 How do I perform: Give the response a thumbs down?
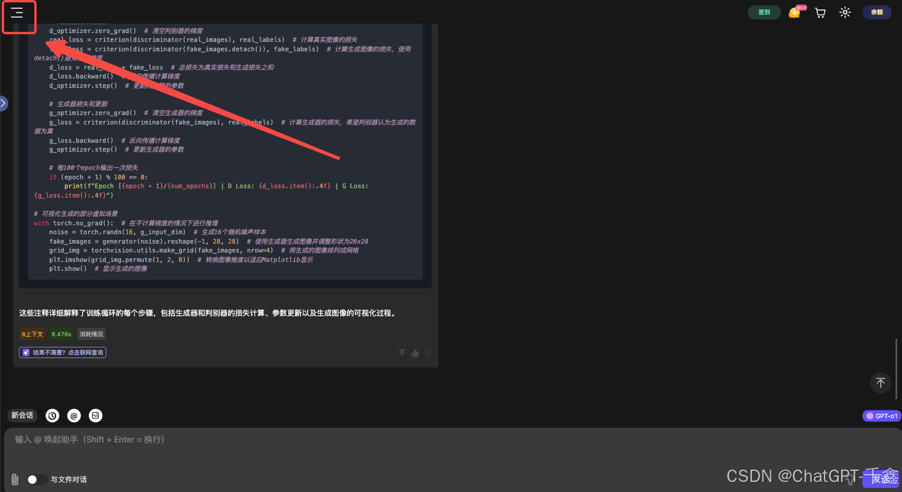pyautogui.click(x=428, y=353)
